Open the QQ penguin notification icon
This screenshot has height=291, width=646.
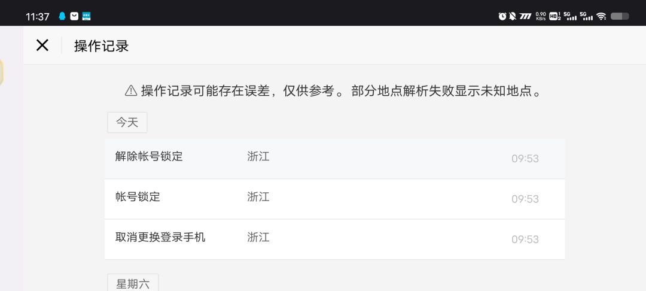(62, 16)
